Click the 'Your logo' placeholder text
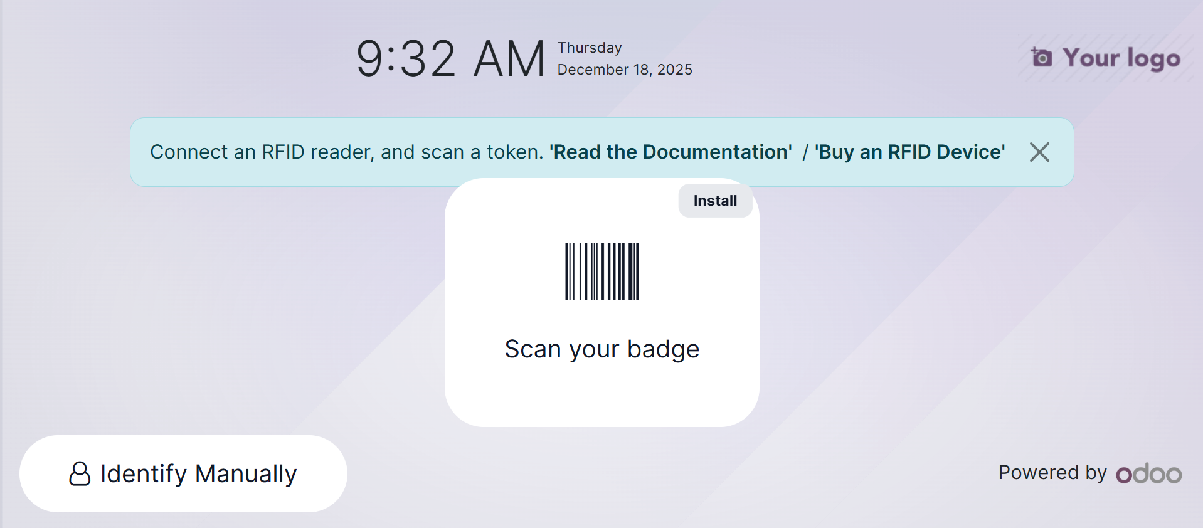The height and width of the screenshot is (528, 1203). 1121,58
